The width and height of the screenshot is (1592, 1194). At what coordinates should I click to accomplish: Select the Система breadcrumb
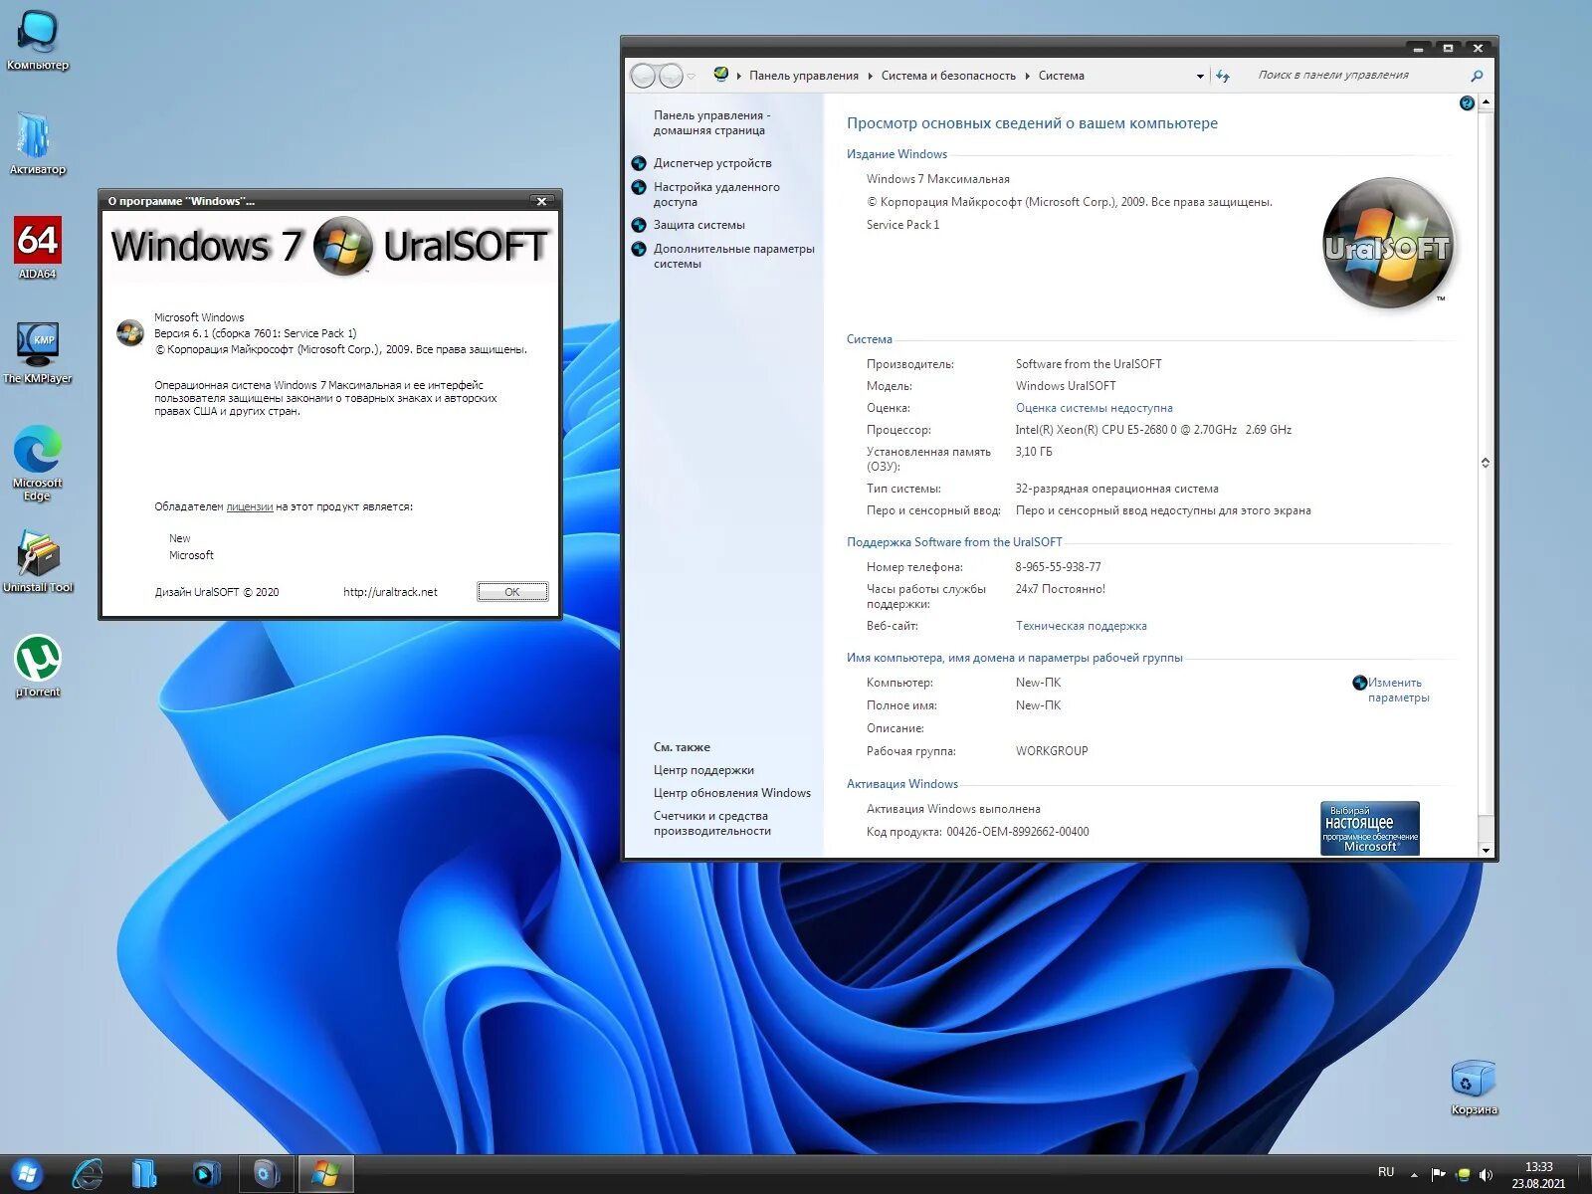1061,76
